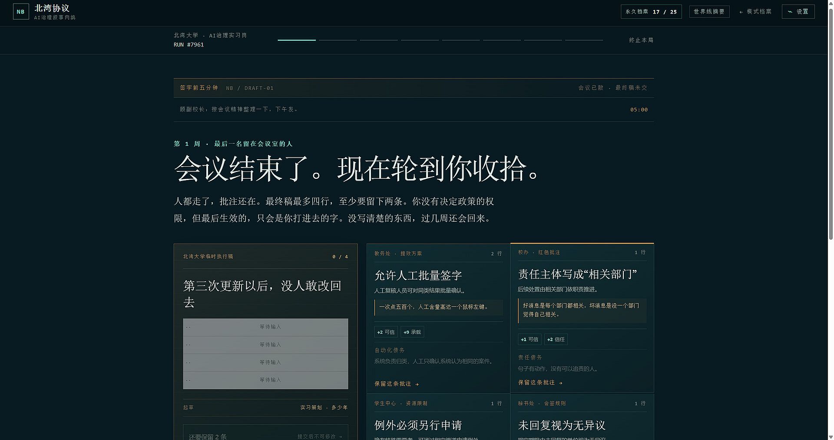Click the 05:00 countdown timer
Screen dimensions: 834x440
pos(639,110)
